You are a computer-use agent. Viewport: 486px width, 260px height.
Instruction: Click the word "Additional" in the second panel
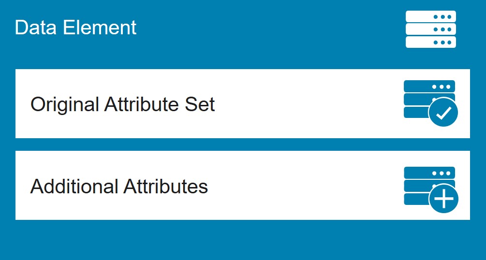tap(74, 186)
